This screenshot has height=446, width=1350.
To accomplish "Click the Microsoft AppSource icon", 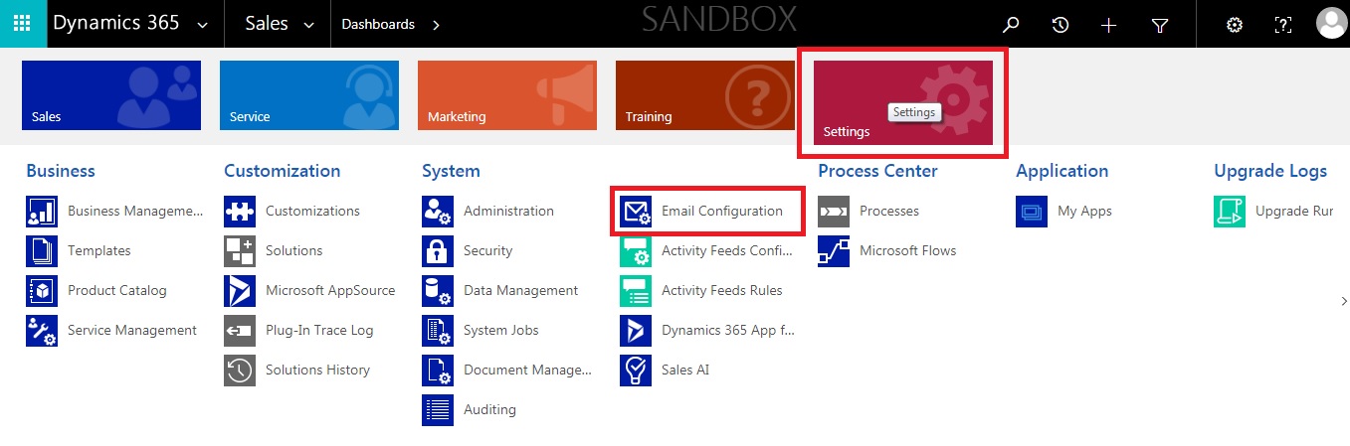I will click(240, 291).
